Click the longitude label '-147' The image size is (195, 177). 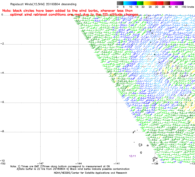[x=41, y=164]
